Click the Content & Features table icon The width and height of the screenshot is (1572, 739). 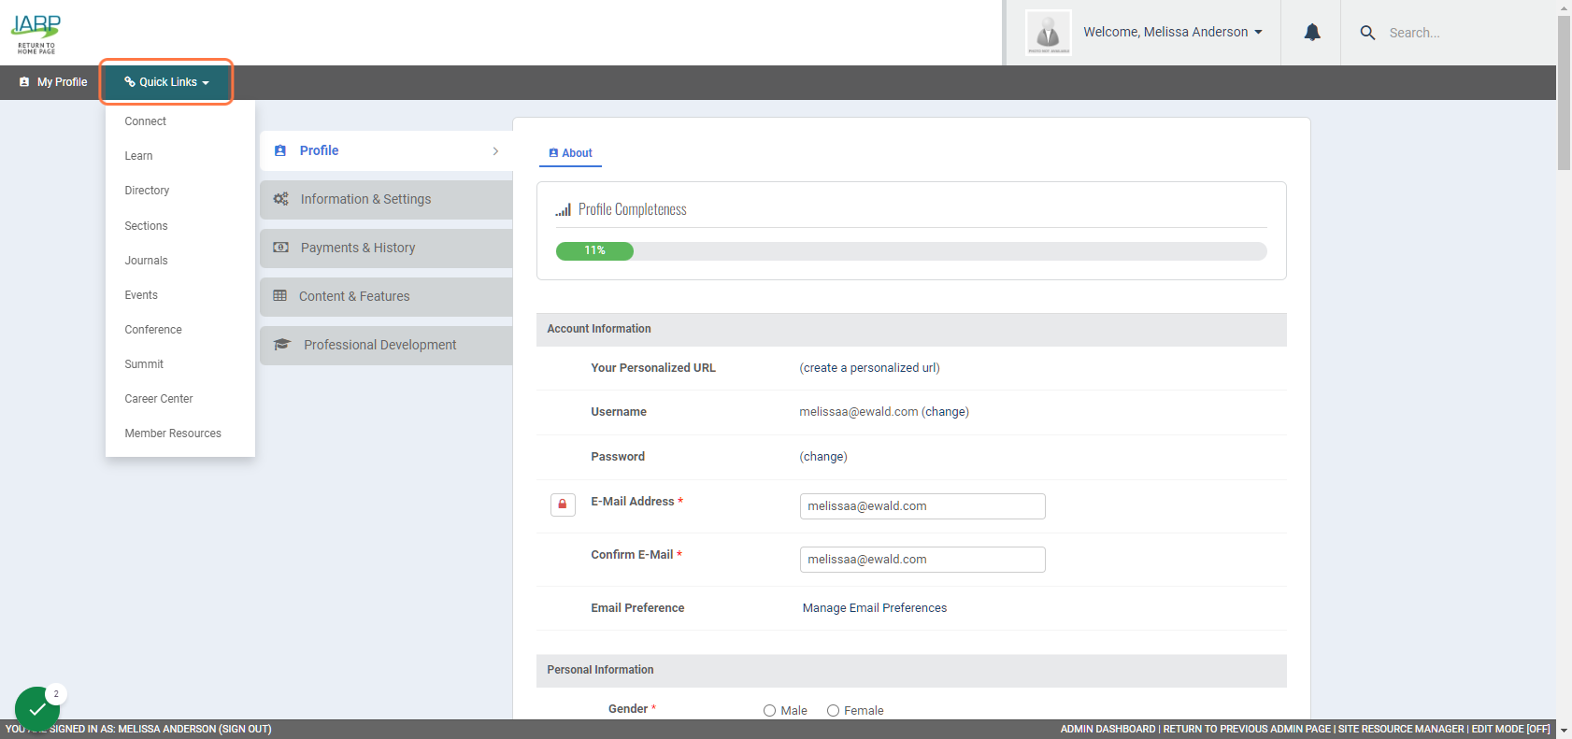[279, 296]
